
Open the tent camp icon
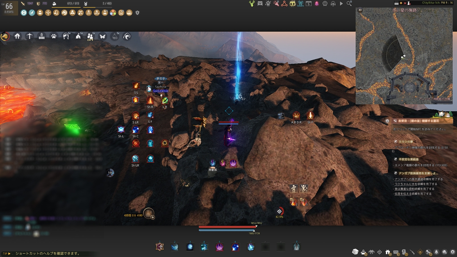pyautogui.click(x=78, y=36)
